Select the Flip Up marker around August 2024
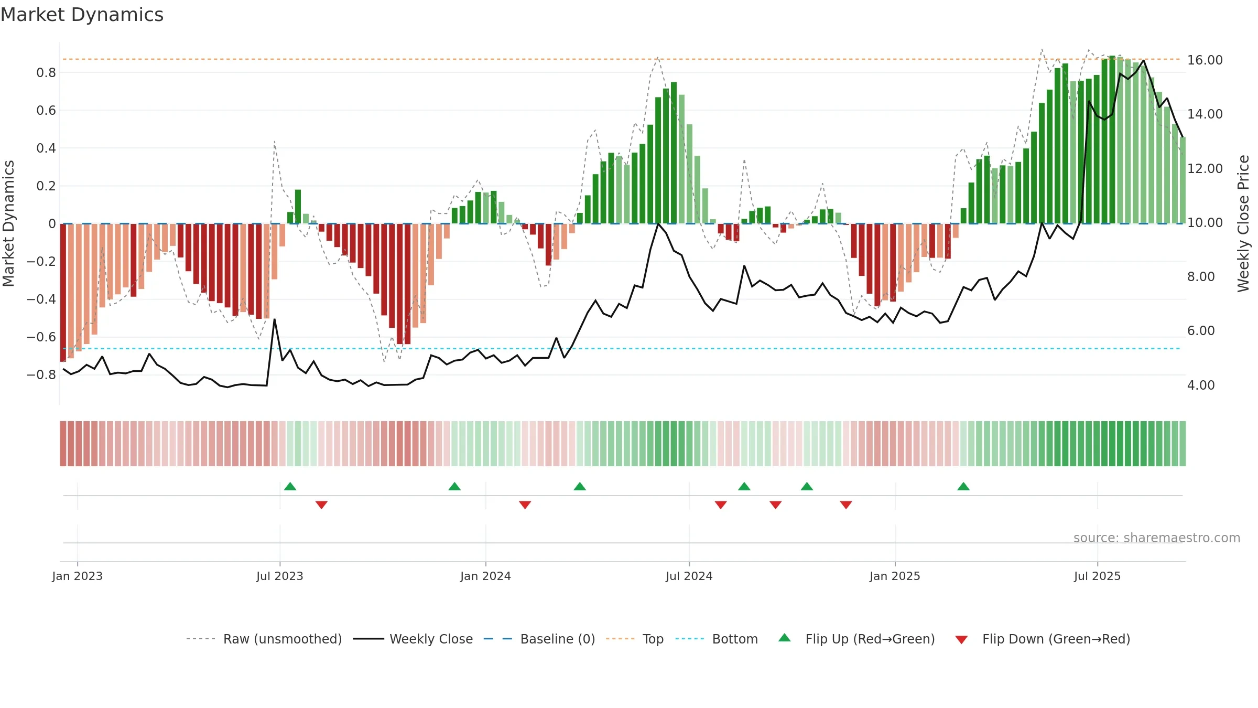 point(744,486)
